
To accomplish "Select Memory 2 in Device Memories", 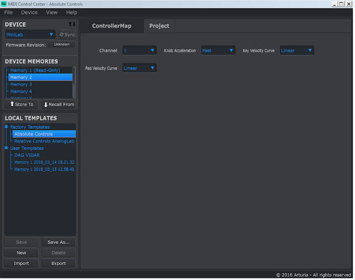I will coord(40,77).
